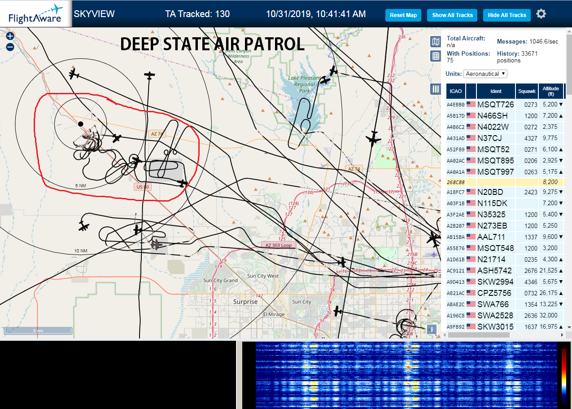Click the black center dot site marker
Viewport: 572px width, 409px height.
click(80, 124)
